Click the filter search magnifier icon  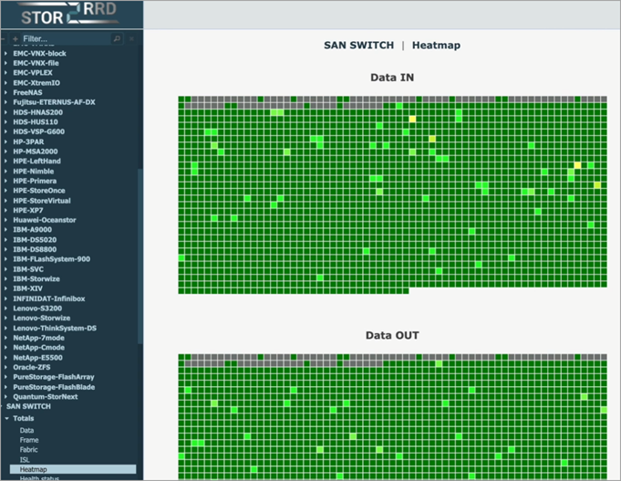pos(117,38)
